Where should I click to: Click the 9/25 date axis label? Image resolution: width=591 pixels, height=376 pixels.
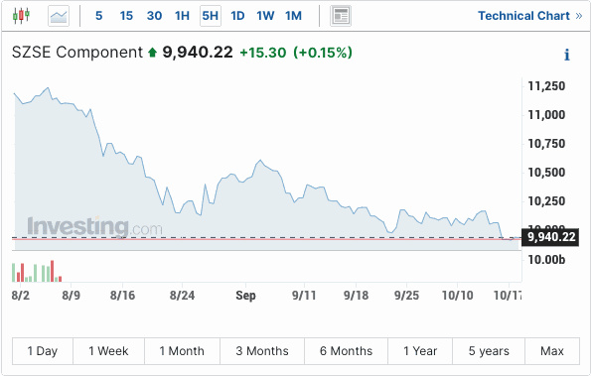(x=406, y=296)
